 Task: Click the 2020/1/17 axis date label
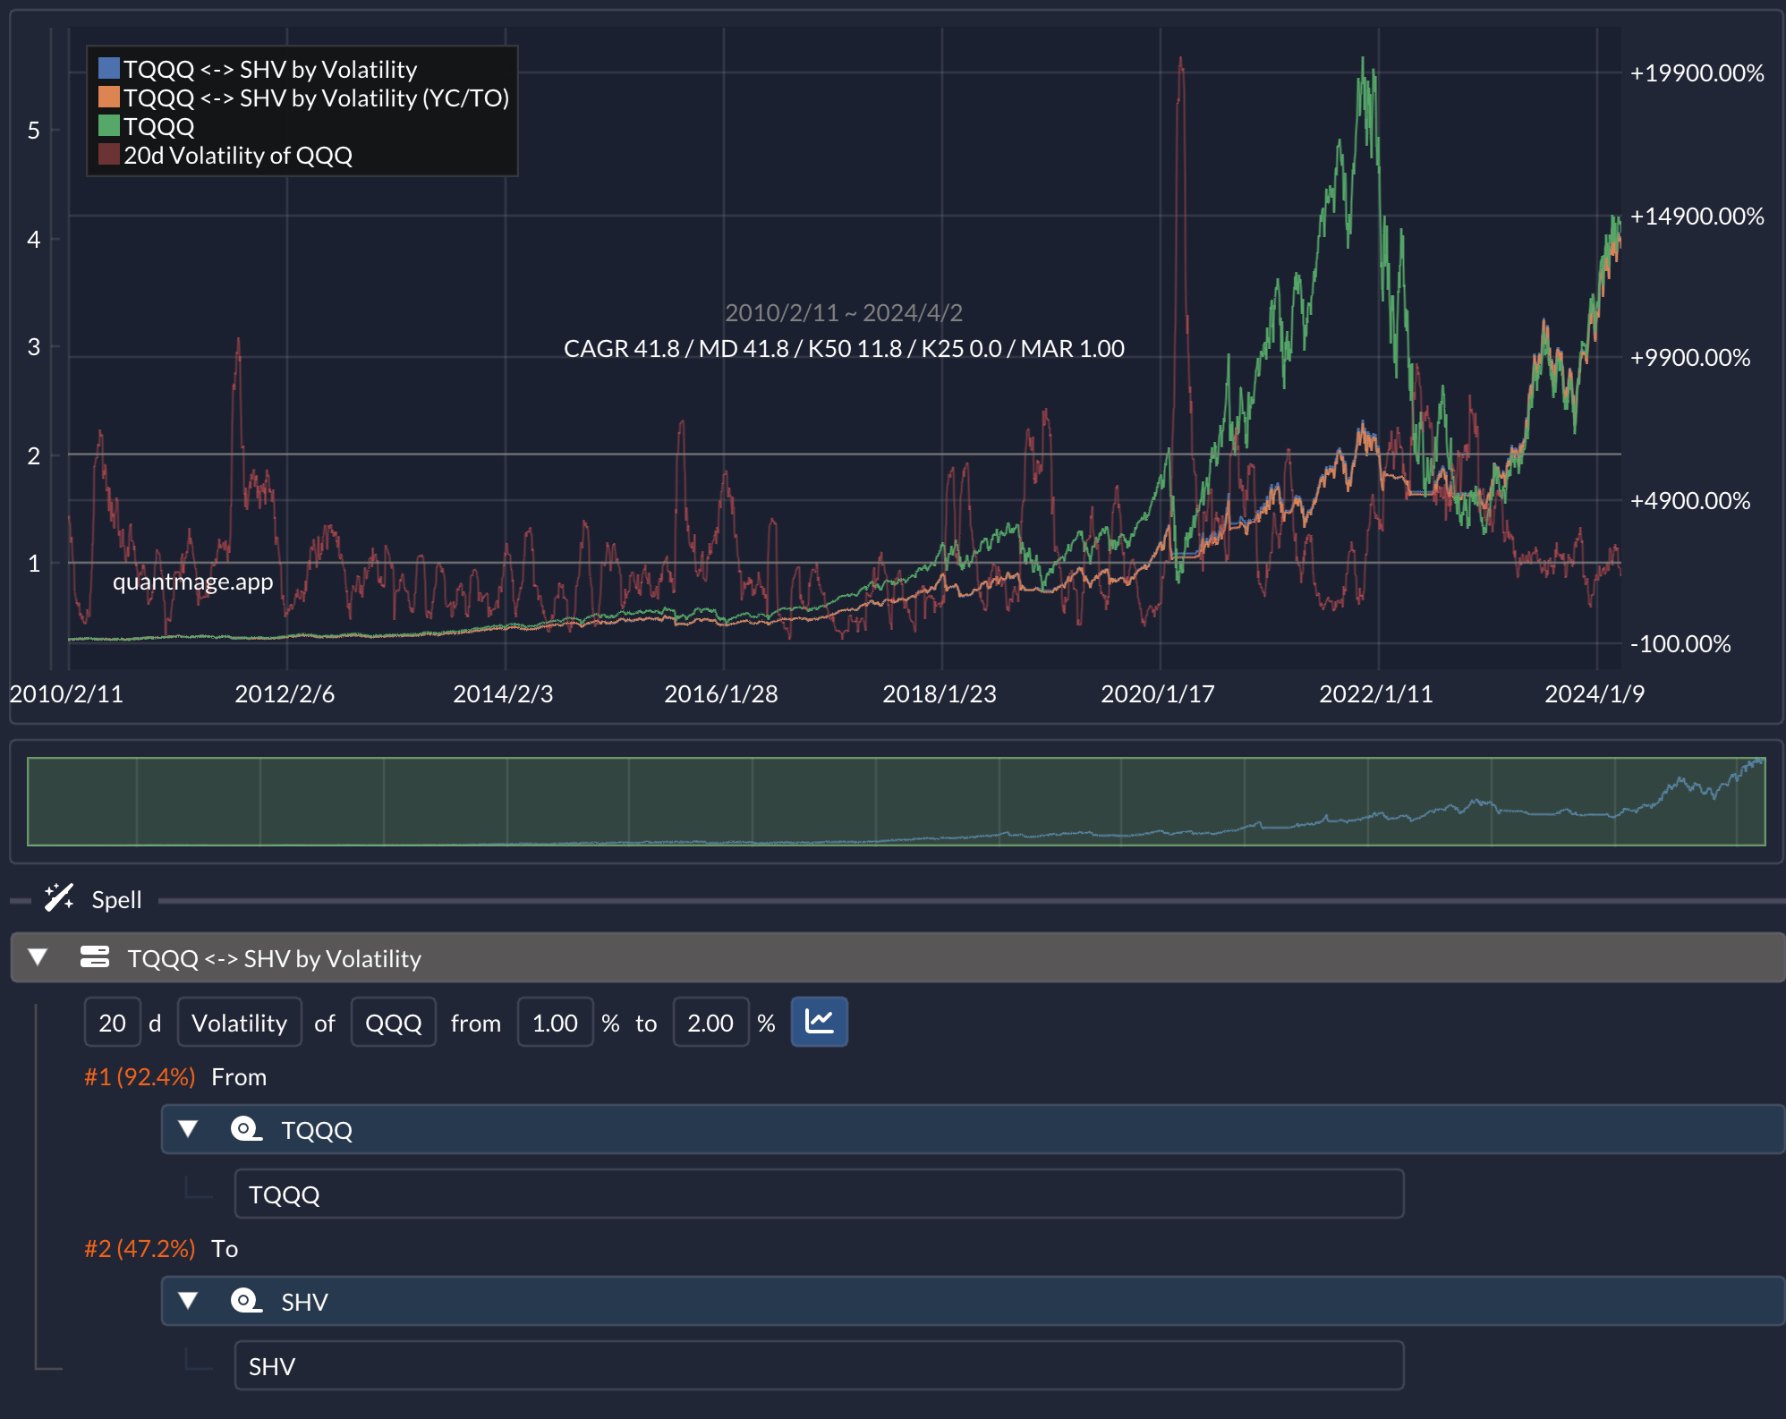coord(1158,693)
